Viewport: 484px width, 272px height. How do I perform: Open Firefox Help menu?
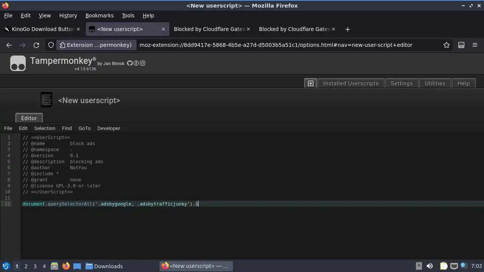(148, 15)
